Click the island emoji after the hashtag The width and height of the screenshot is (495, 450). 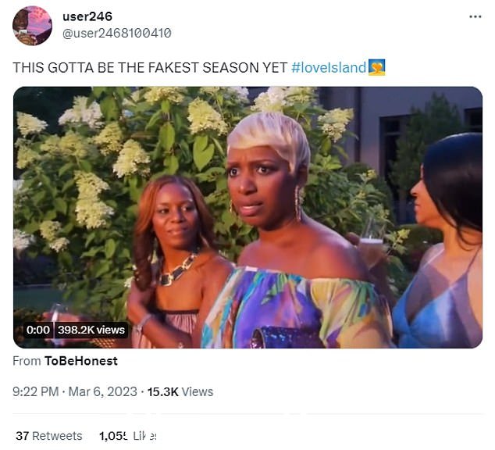[376, 67]
